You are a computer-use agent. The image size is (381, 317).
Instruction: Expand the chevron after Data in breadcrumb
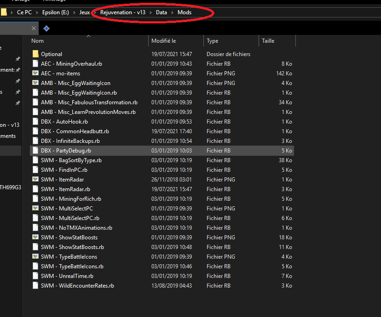pyautogui.click(x=172, y=12)
